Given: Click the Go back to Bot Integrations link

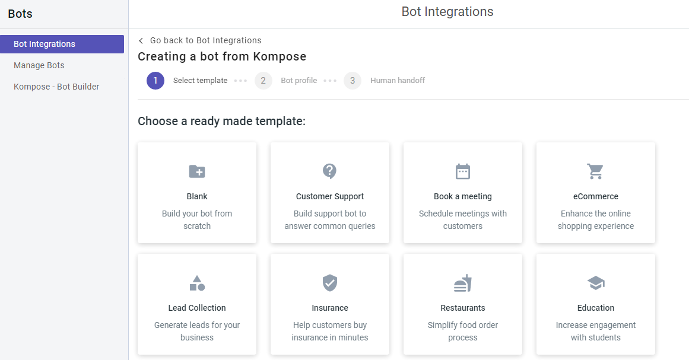Looking at the screenshot, I should point(205,40).
